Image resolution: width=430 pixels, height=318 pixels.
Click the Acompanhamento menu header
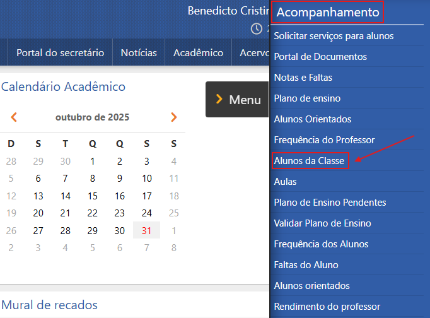pos(328,12)
